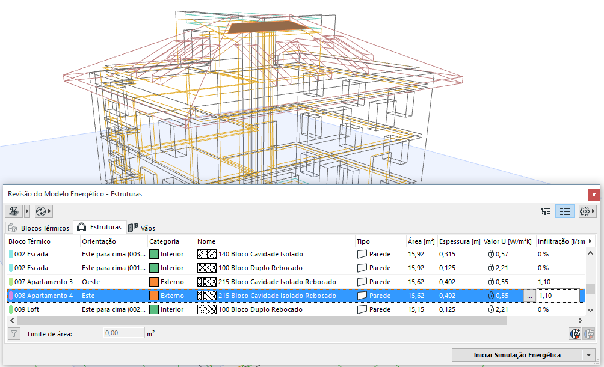
Task: Click the 3D view cube icon
Action: pos(13,211)
